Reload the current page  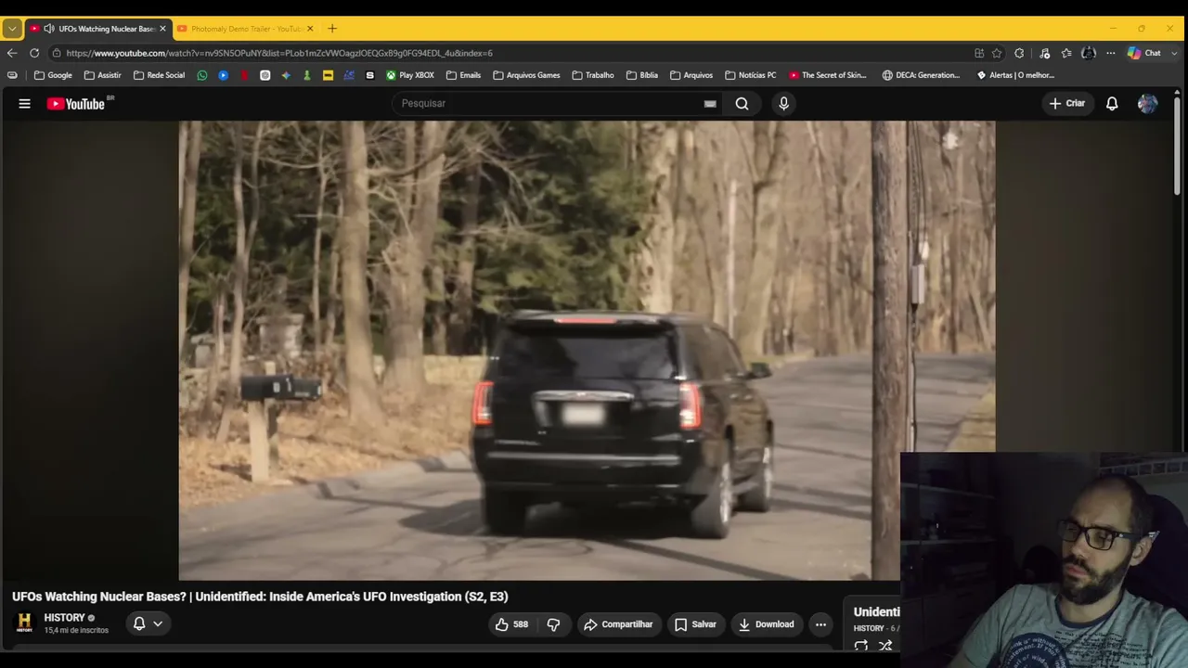click(34, 53)
